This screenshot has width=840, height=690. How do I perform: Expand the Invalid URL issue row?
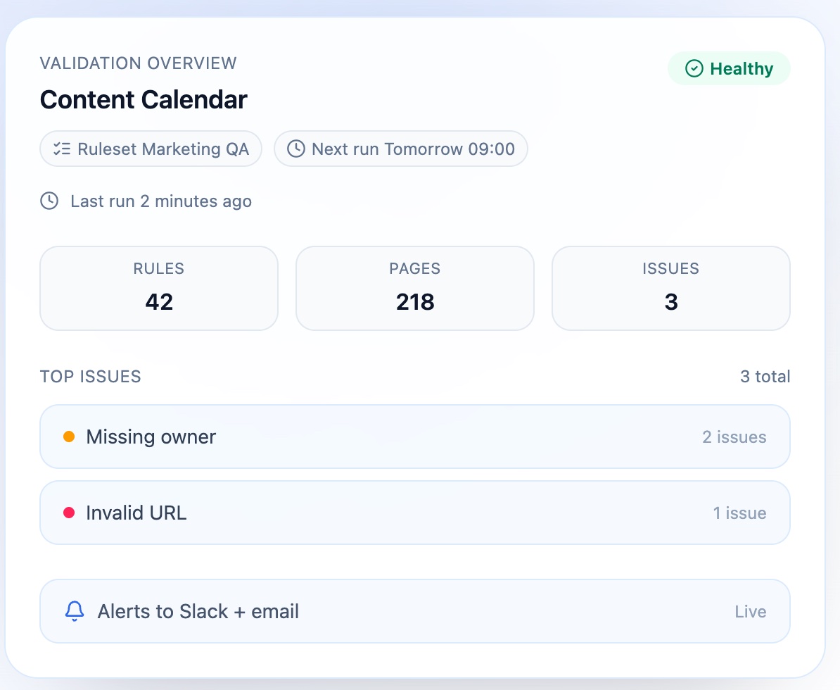[x=415, y=513]
